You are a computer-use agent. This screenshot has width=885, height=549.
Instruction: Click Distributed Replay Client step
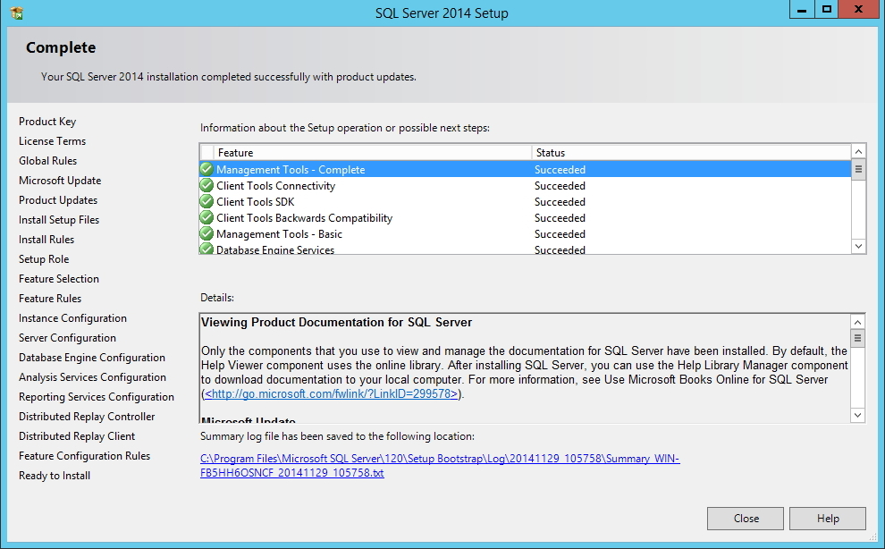coord(77,436)
